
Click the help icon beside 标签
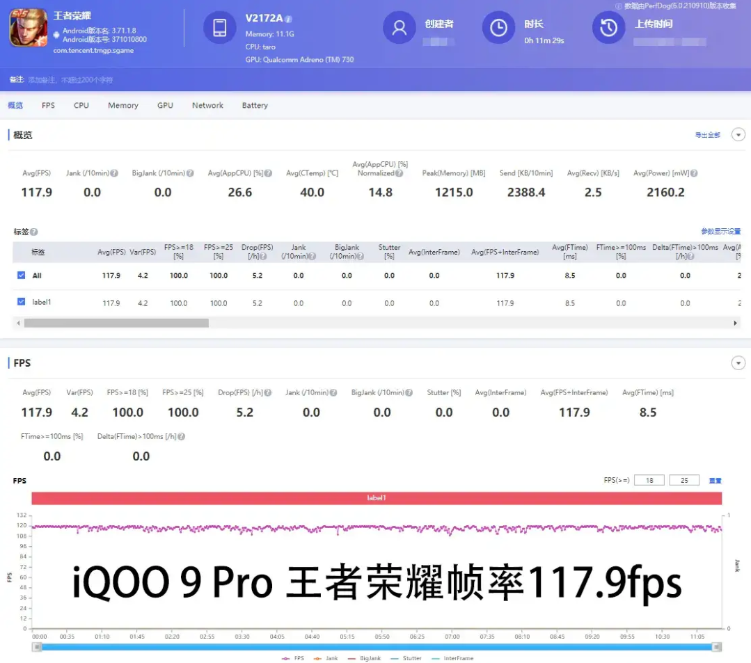tap(34, 232)
